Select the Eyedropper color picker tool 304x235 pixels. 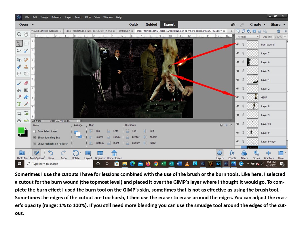pyautogui.click(x=19, y=97)
